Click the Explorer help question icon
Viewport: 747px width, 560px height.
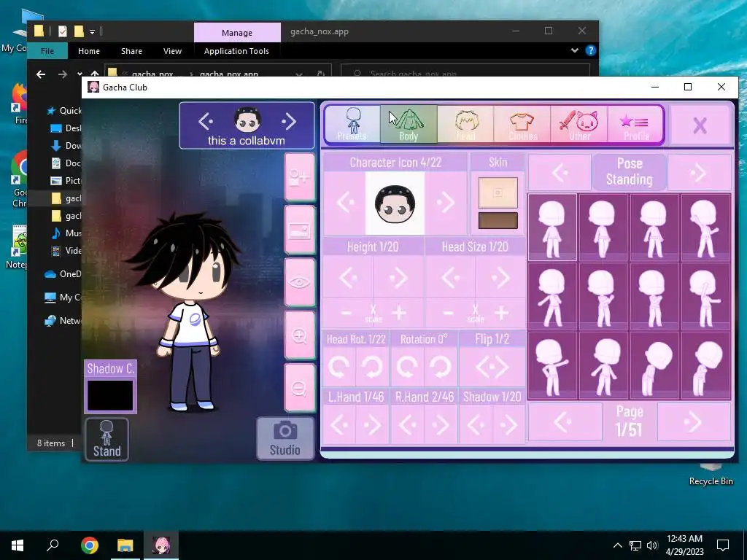pyautogui.click(x=591, y=50)
